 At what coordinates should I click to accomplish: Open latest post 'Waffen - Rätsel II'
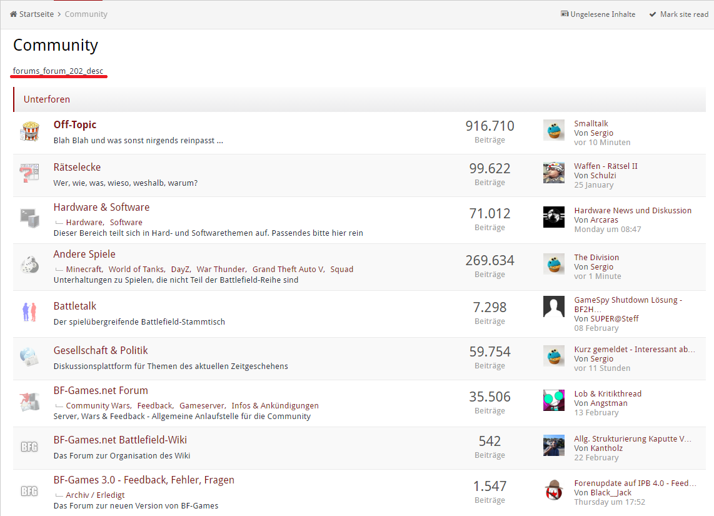(605, 166)
